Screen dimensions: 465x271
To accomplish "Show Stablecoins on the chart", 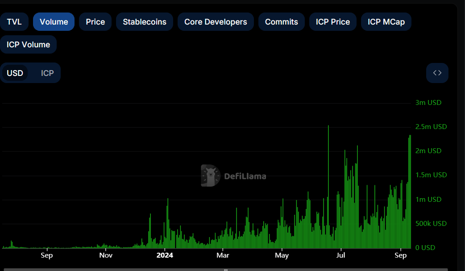I will coord(144,22).
